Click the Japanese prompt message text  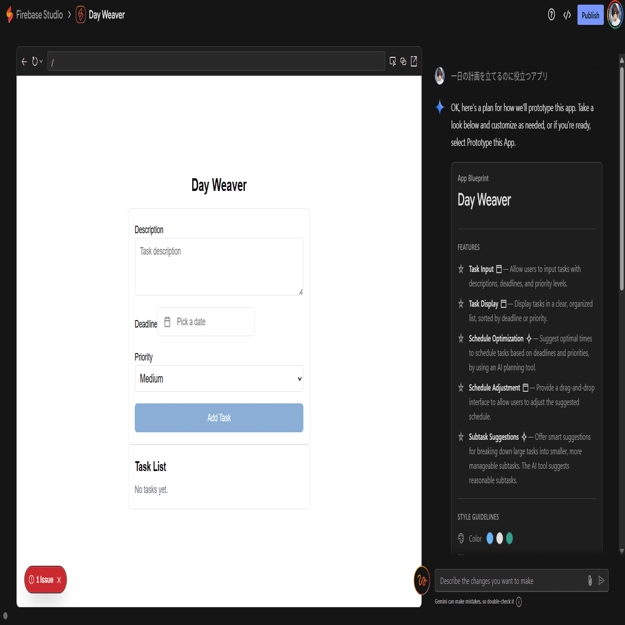tap(499, 76)
